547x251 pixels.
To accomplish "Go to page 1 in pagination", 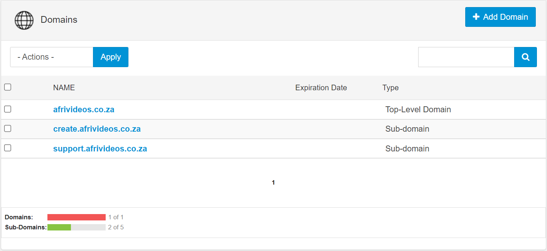I will point(273,183).
